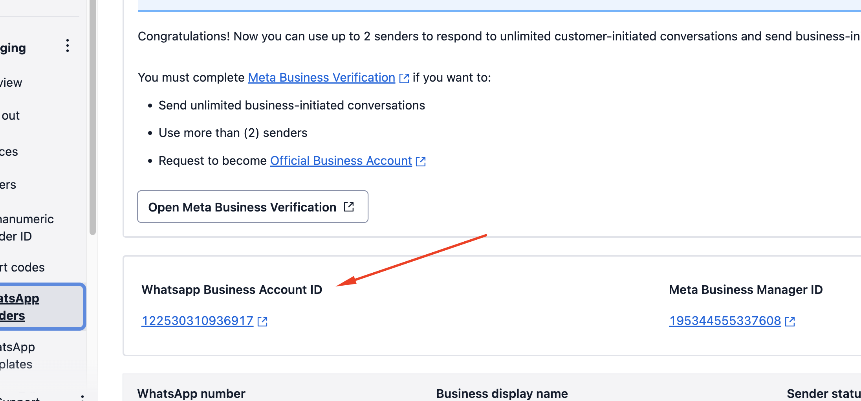Open Alphanumeric Sender ID sidebar item

click(x=27, y=228)
